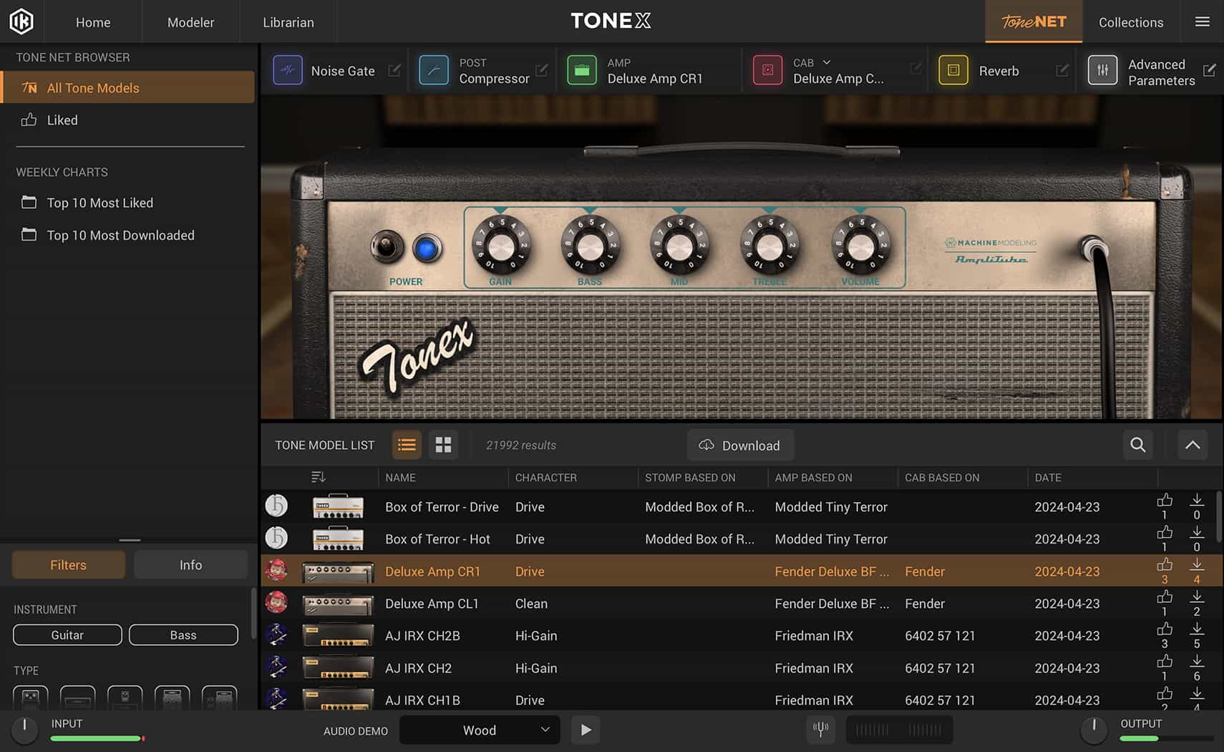This screenshot has width=1224, height=752.
Task: Open the Top 10 Most Liked chart
Action: [x=99, y=203]
